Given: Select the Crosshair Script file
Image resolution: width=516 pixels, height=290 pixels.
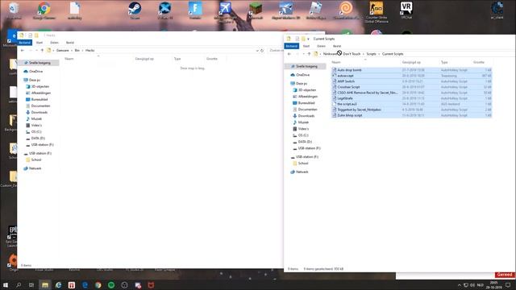Looking at the screenshot, I should click(348, 87).
